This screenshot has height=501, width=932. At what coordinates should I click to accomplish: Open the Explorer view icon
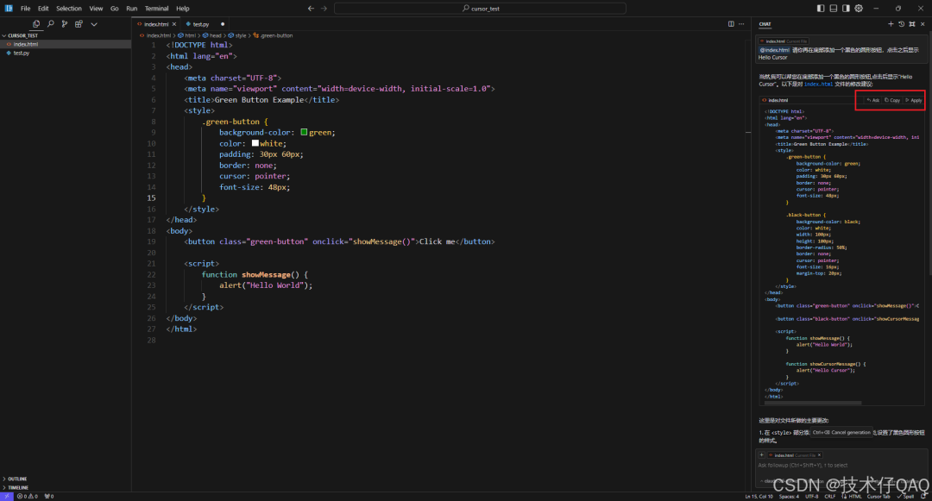(36, 24)
